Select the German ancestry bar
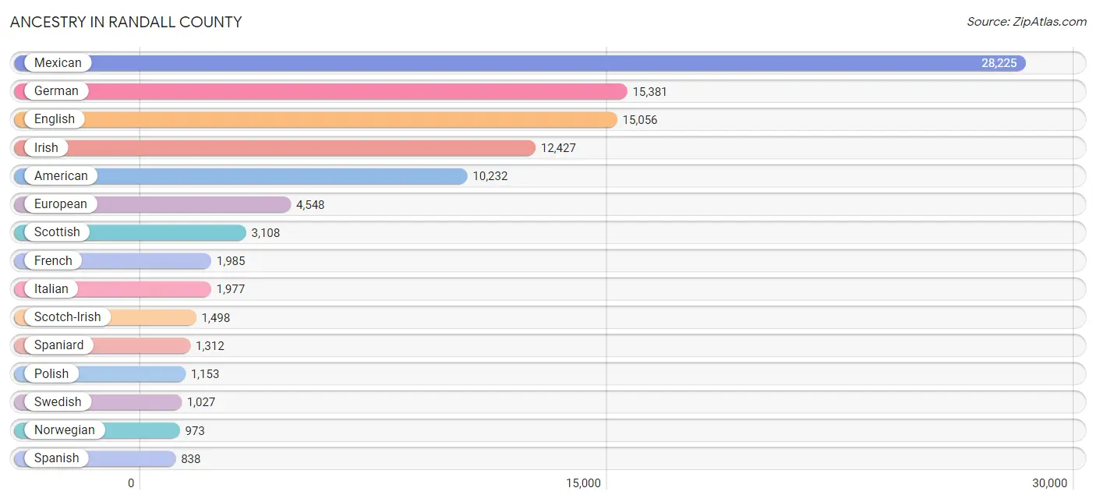The height and width of the screenshot is (502, 1096). point(320,91)
